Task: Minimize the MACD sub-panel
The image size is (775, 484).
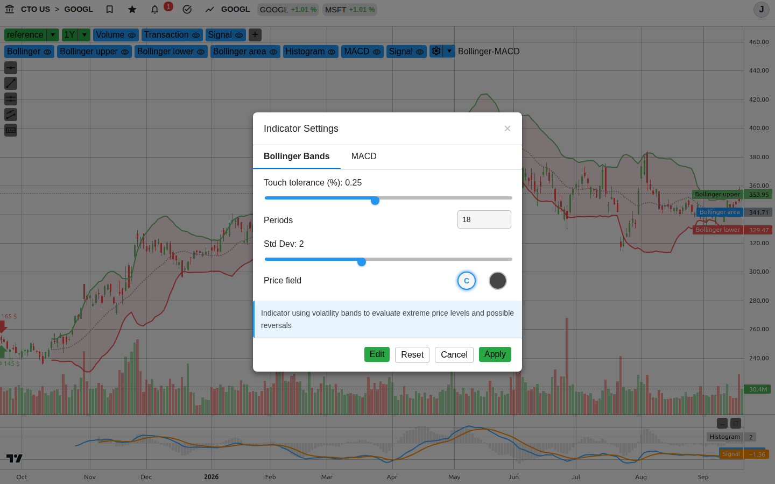Action: tap(722, 423)
